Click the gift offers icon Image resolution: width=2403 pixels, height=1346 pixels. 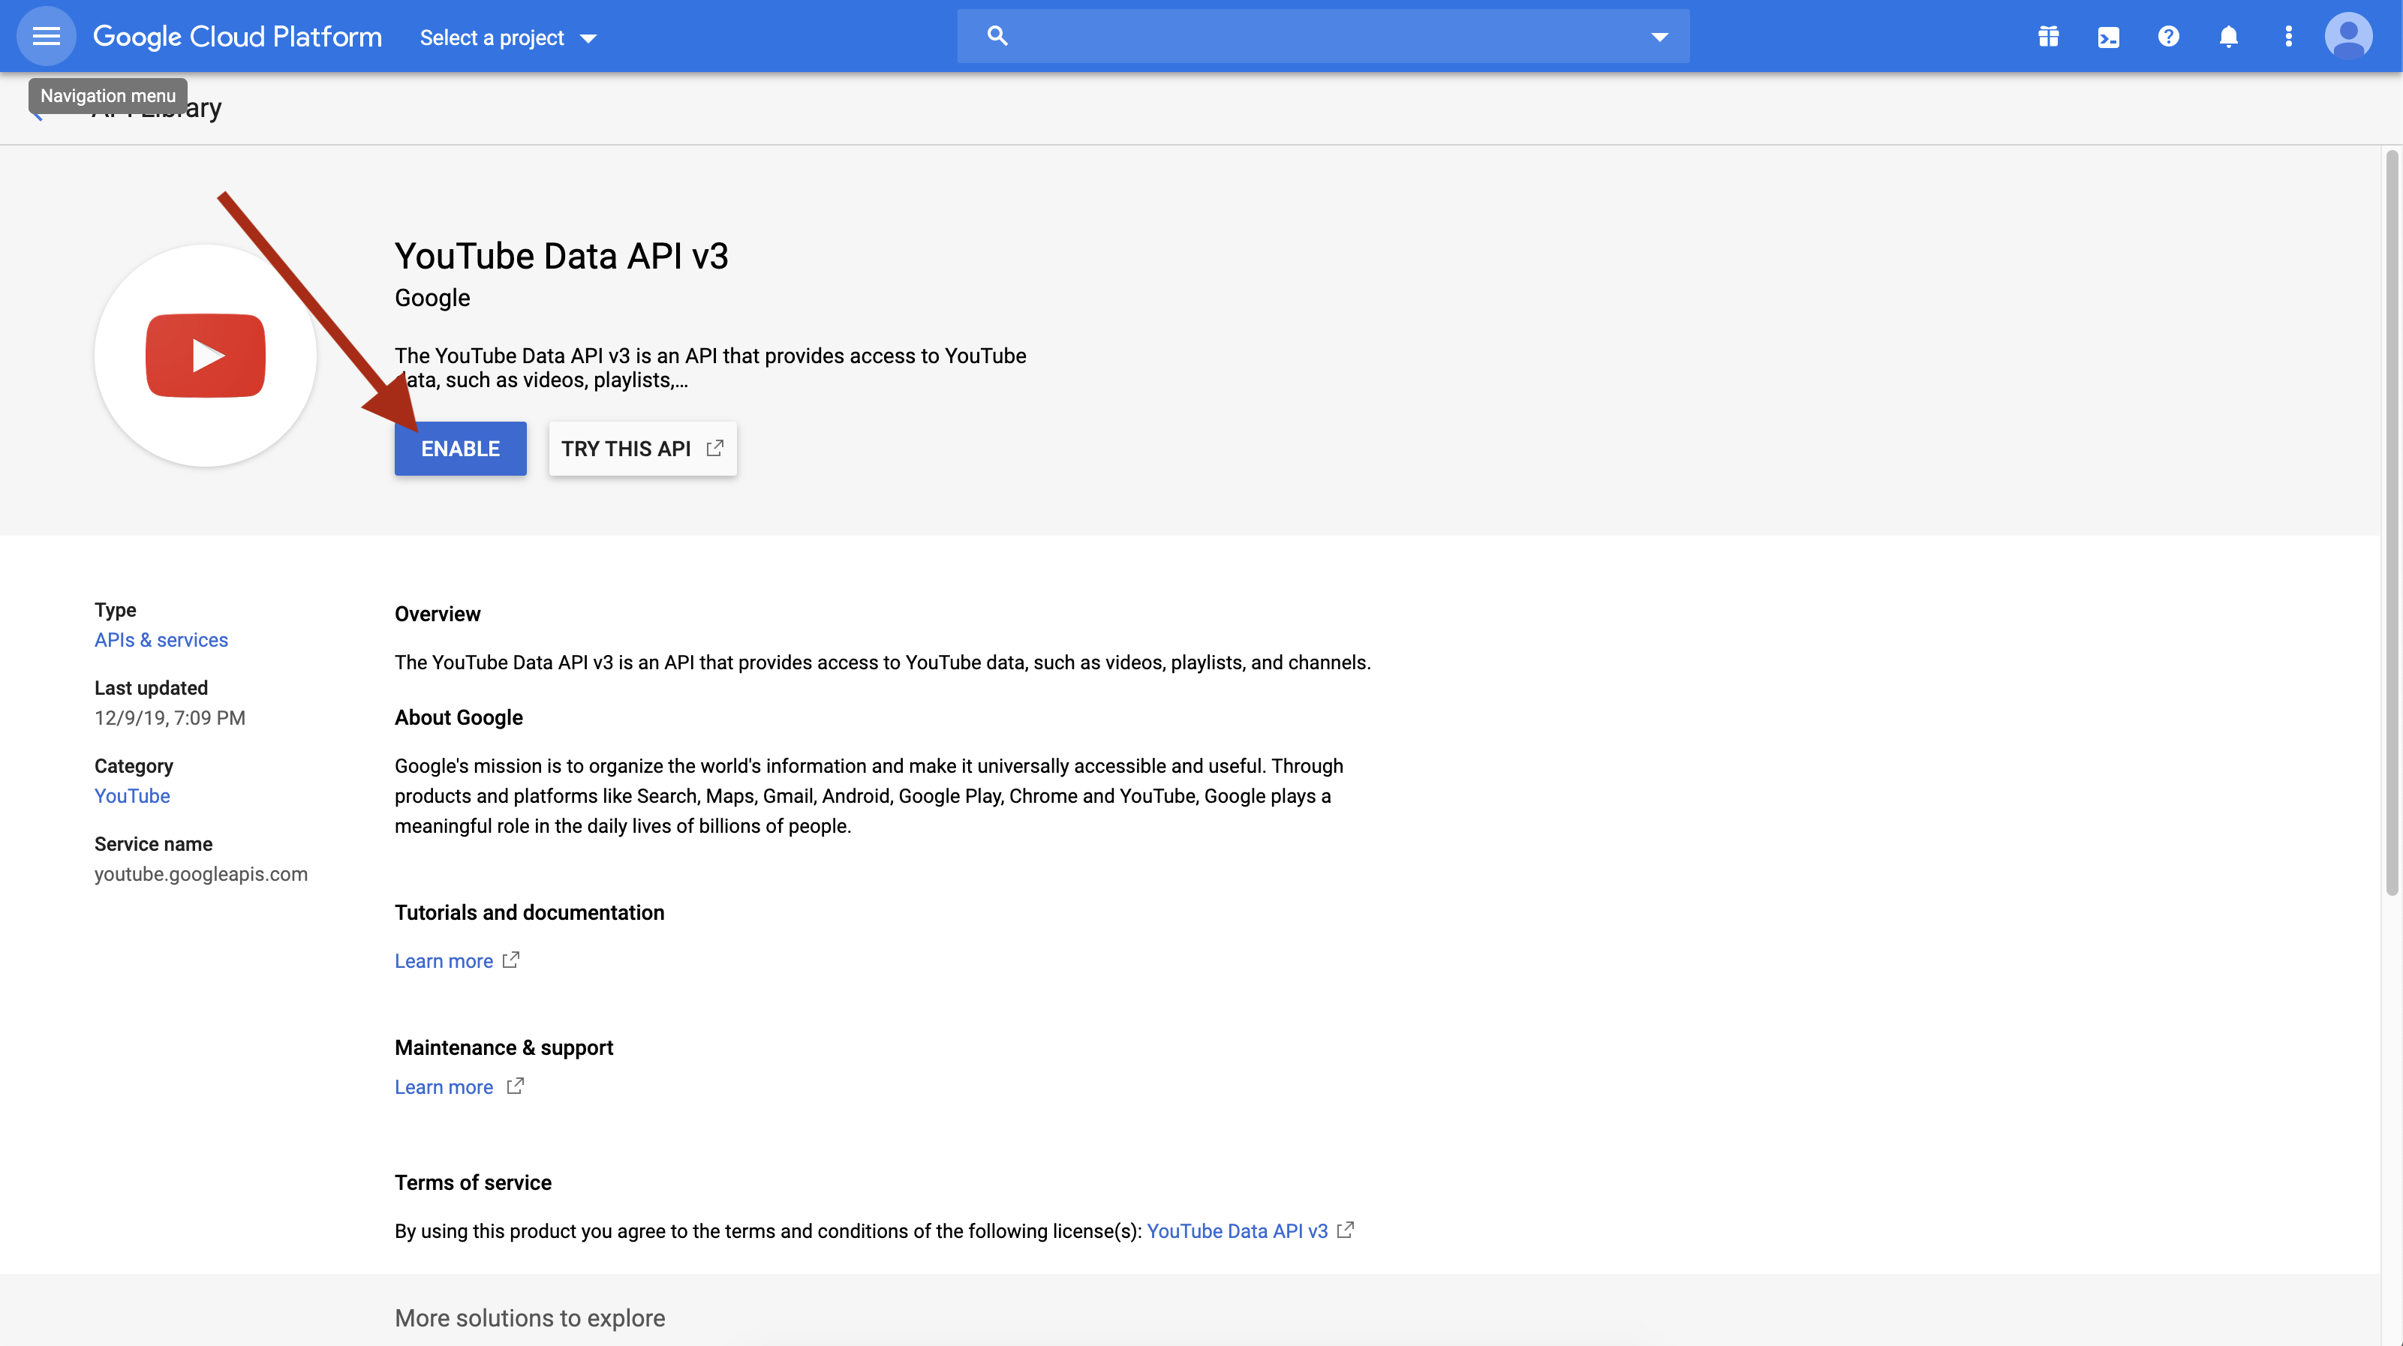(x=2049, y=35)
